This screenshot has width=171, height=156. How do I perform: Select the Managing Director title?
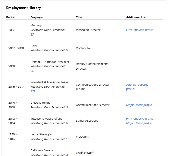(88, 30)
